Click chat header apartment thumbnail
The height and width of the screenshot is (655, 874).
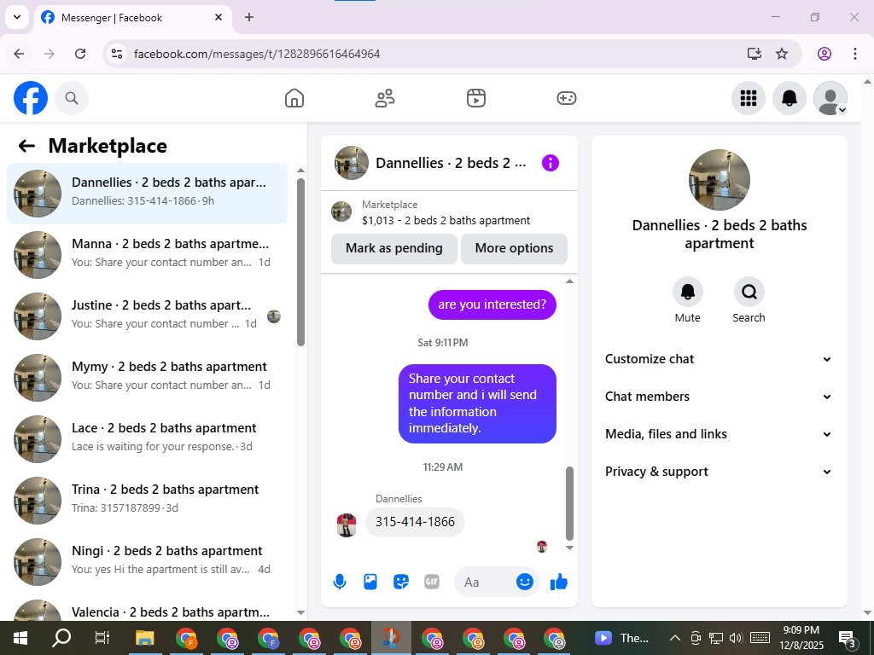point(351,163)
